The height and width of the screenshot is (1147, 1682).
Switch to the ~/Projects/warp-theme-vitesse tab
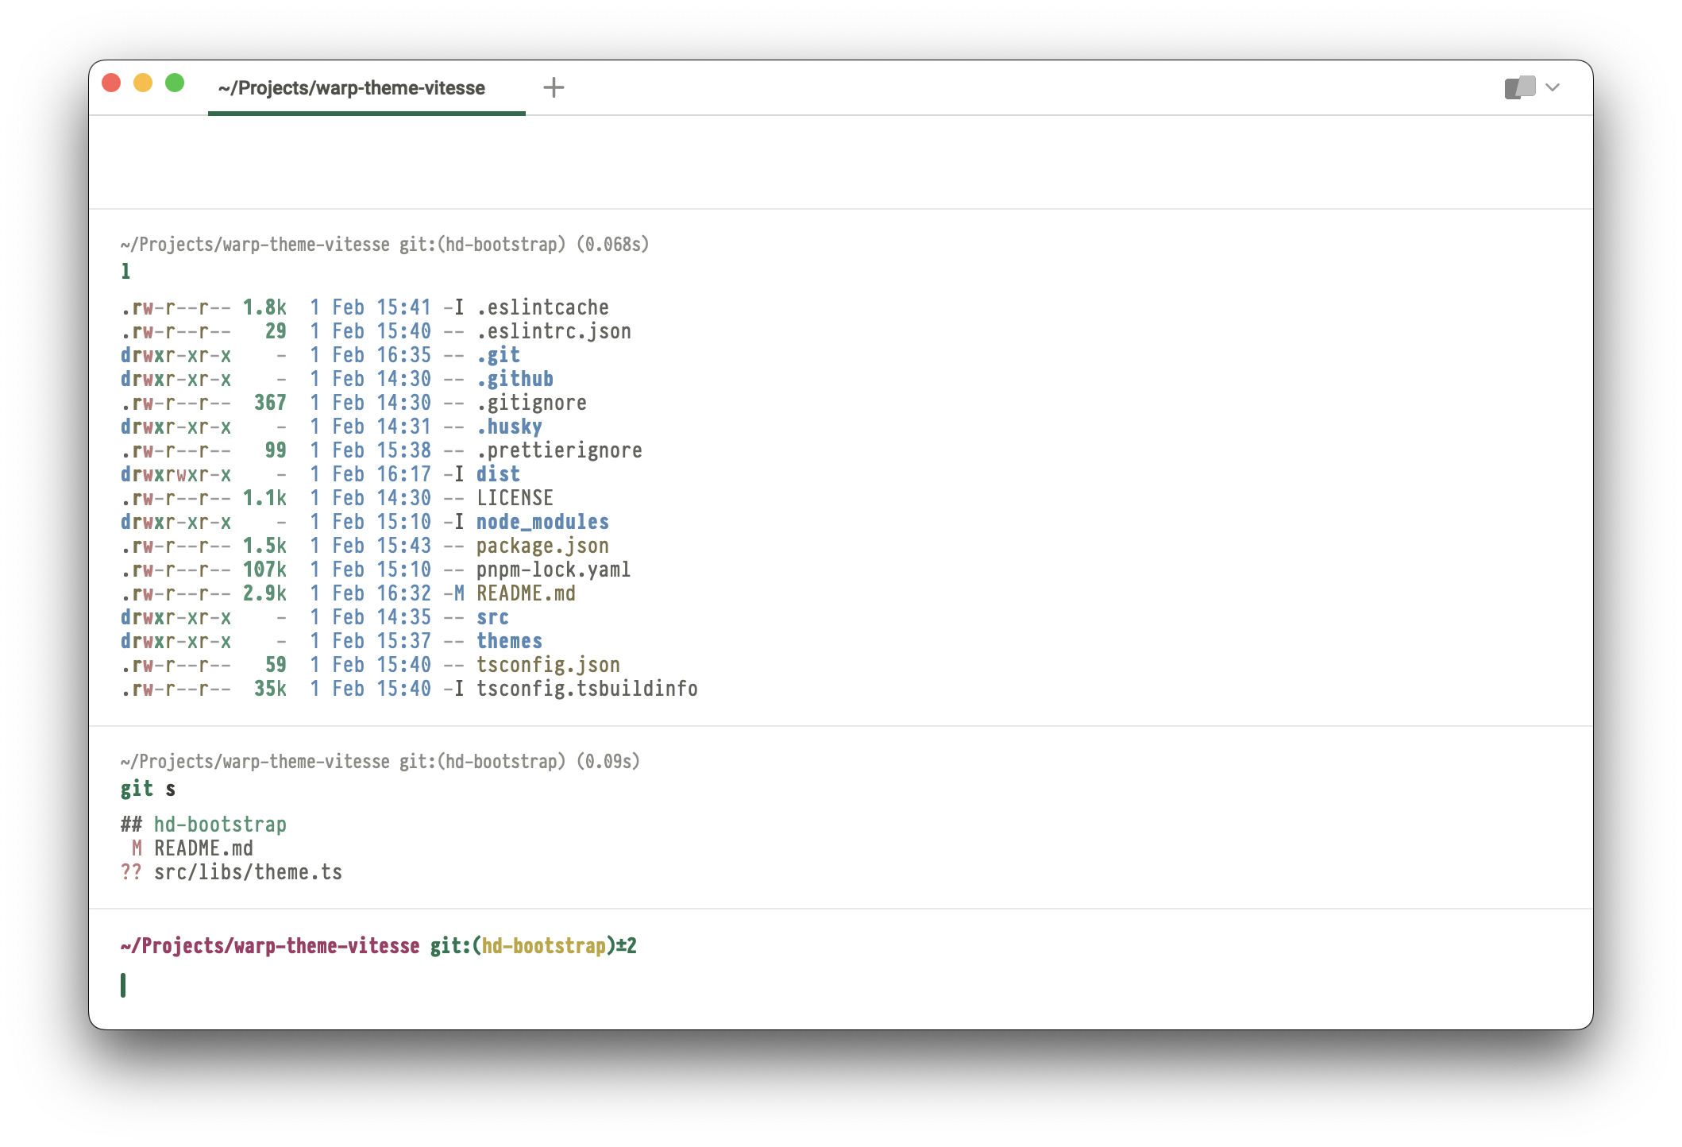352,88
